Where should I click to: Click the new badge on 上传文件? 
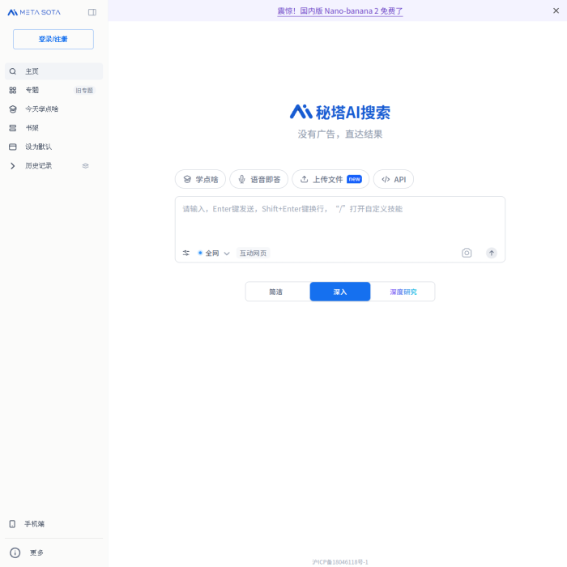(354, 179)
